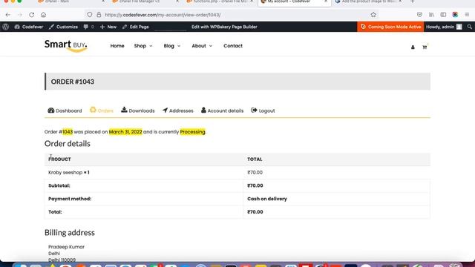475x267 pixels.
Task: Click the Cash on delivery value
Action: click(x=267, y=199)
